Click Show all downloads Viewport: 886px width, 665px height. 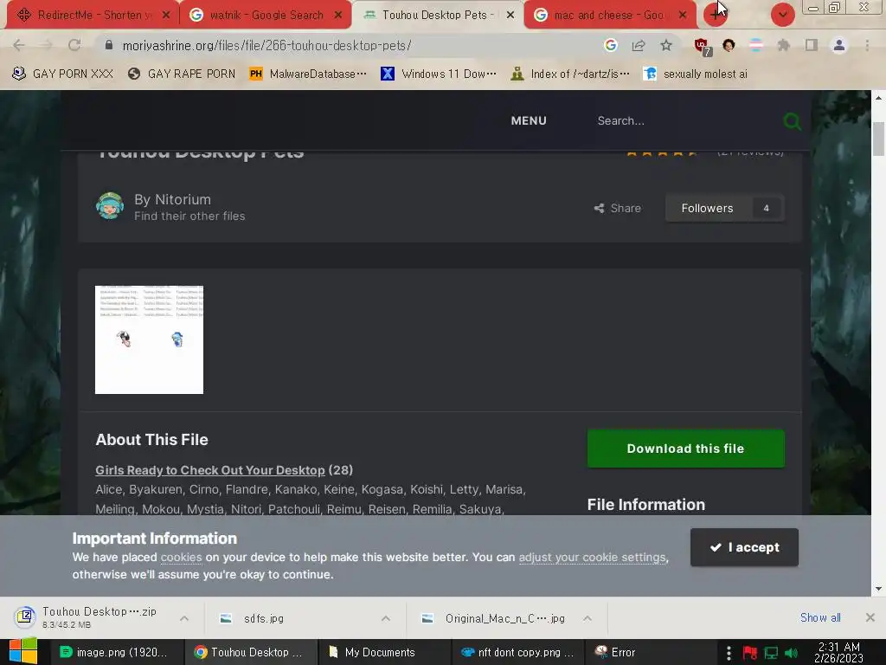click(x=820, y=617)
